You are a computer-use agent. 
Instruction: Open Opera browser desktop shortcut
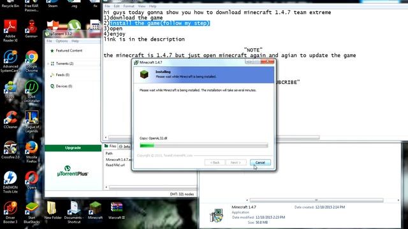click(31, 179)
